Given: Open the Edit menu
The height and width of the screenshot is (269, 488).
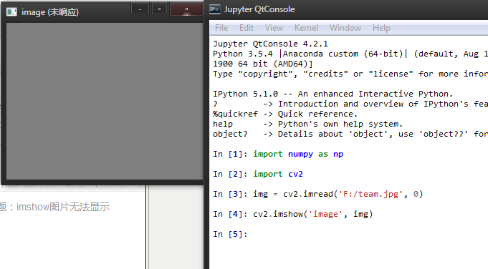Looking at the screenshot, I should click(x=247, y=28).
